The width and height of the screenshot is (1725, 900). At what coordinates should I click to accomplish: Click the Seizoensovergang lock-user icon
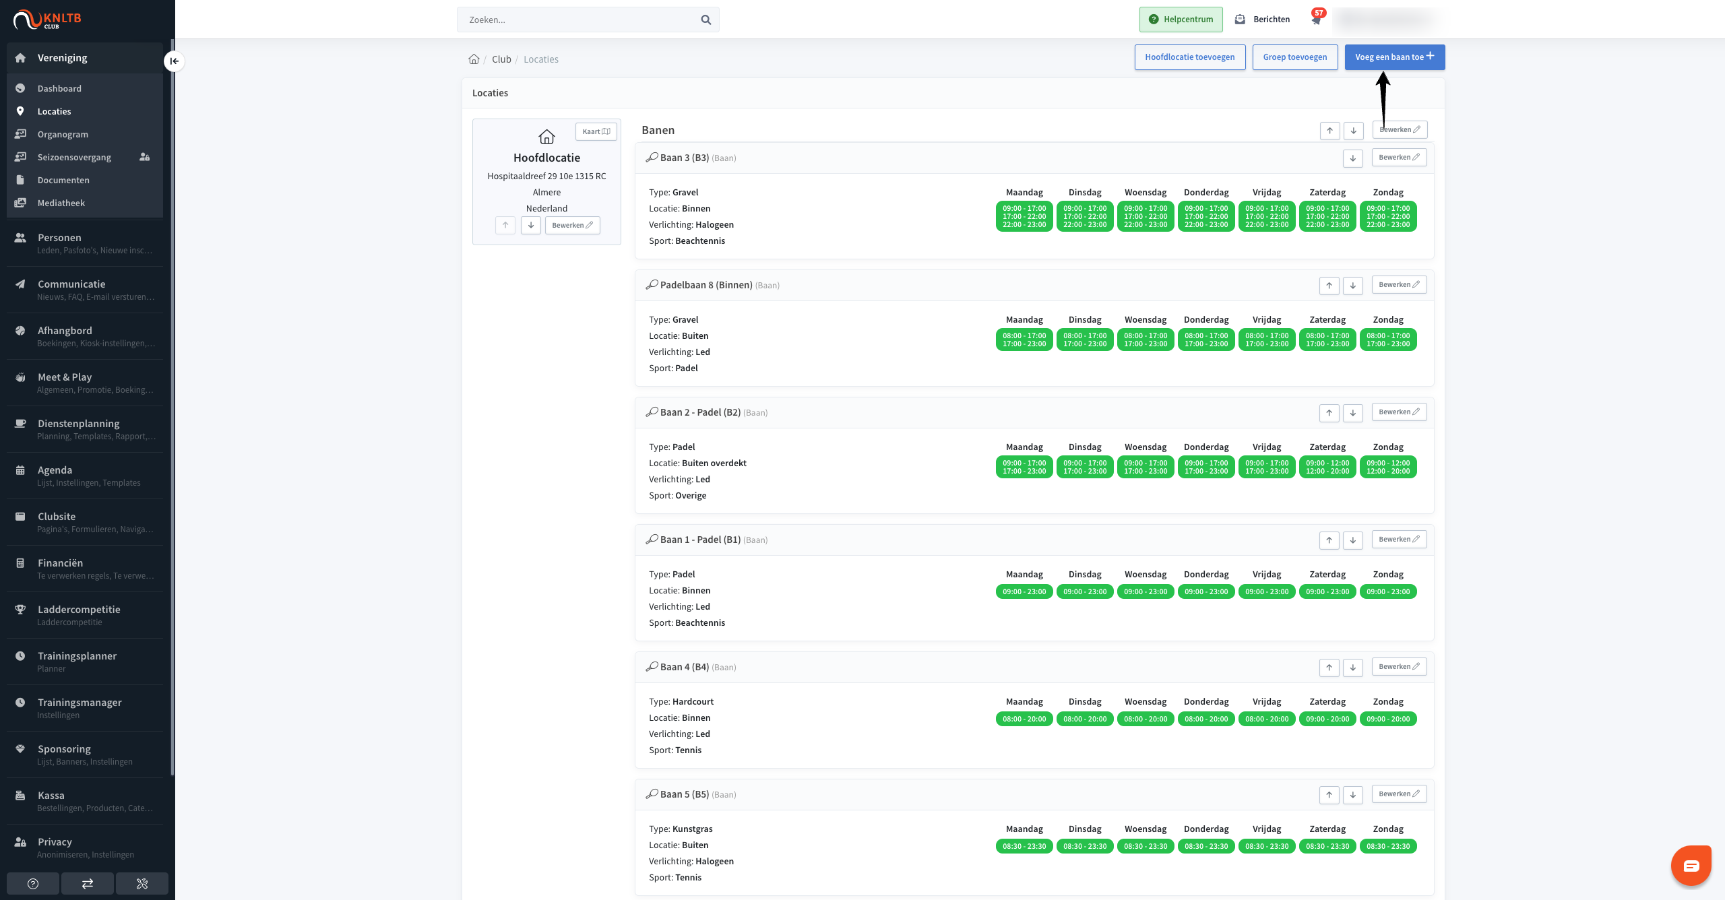tap(144, 157)
